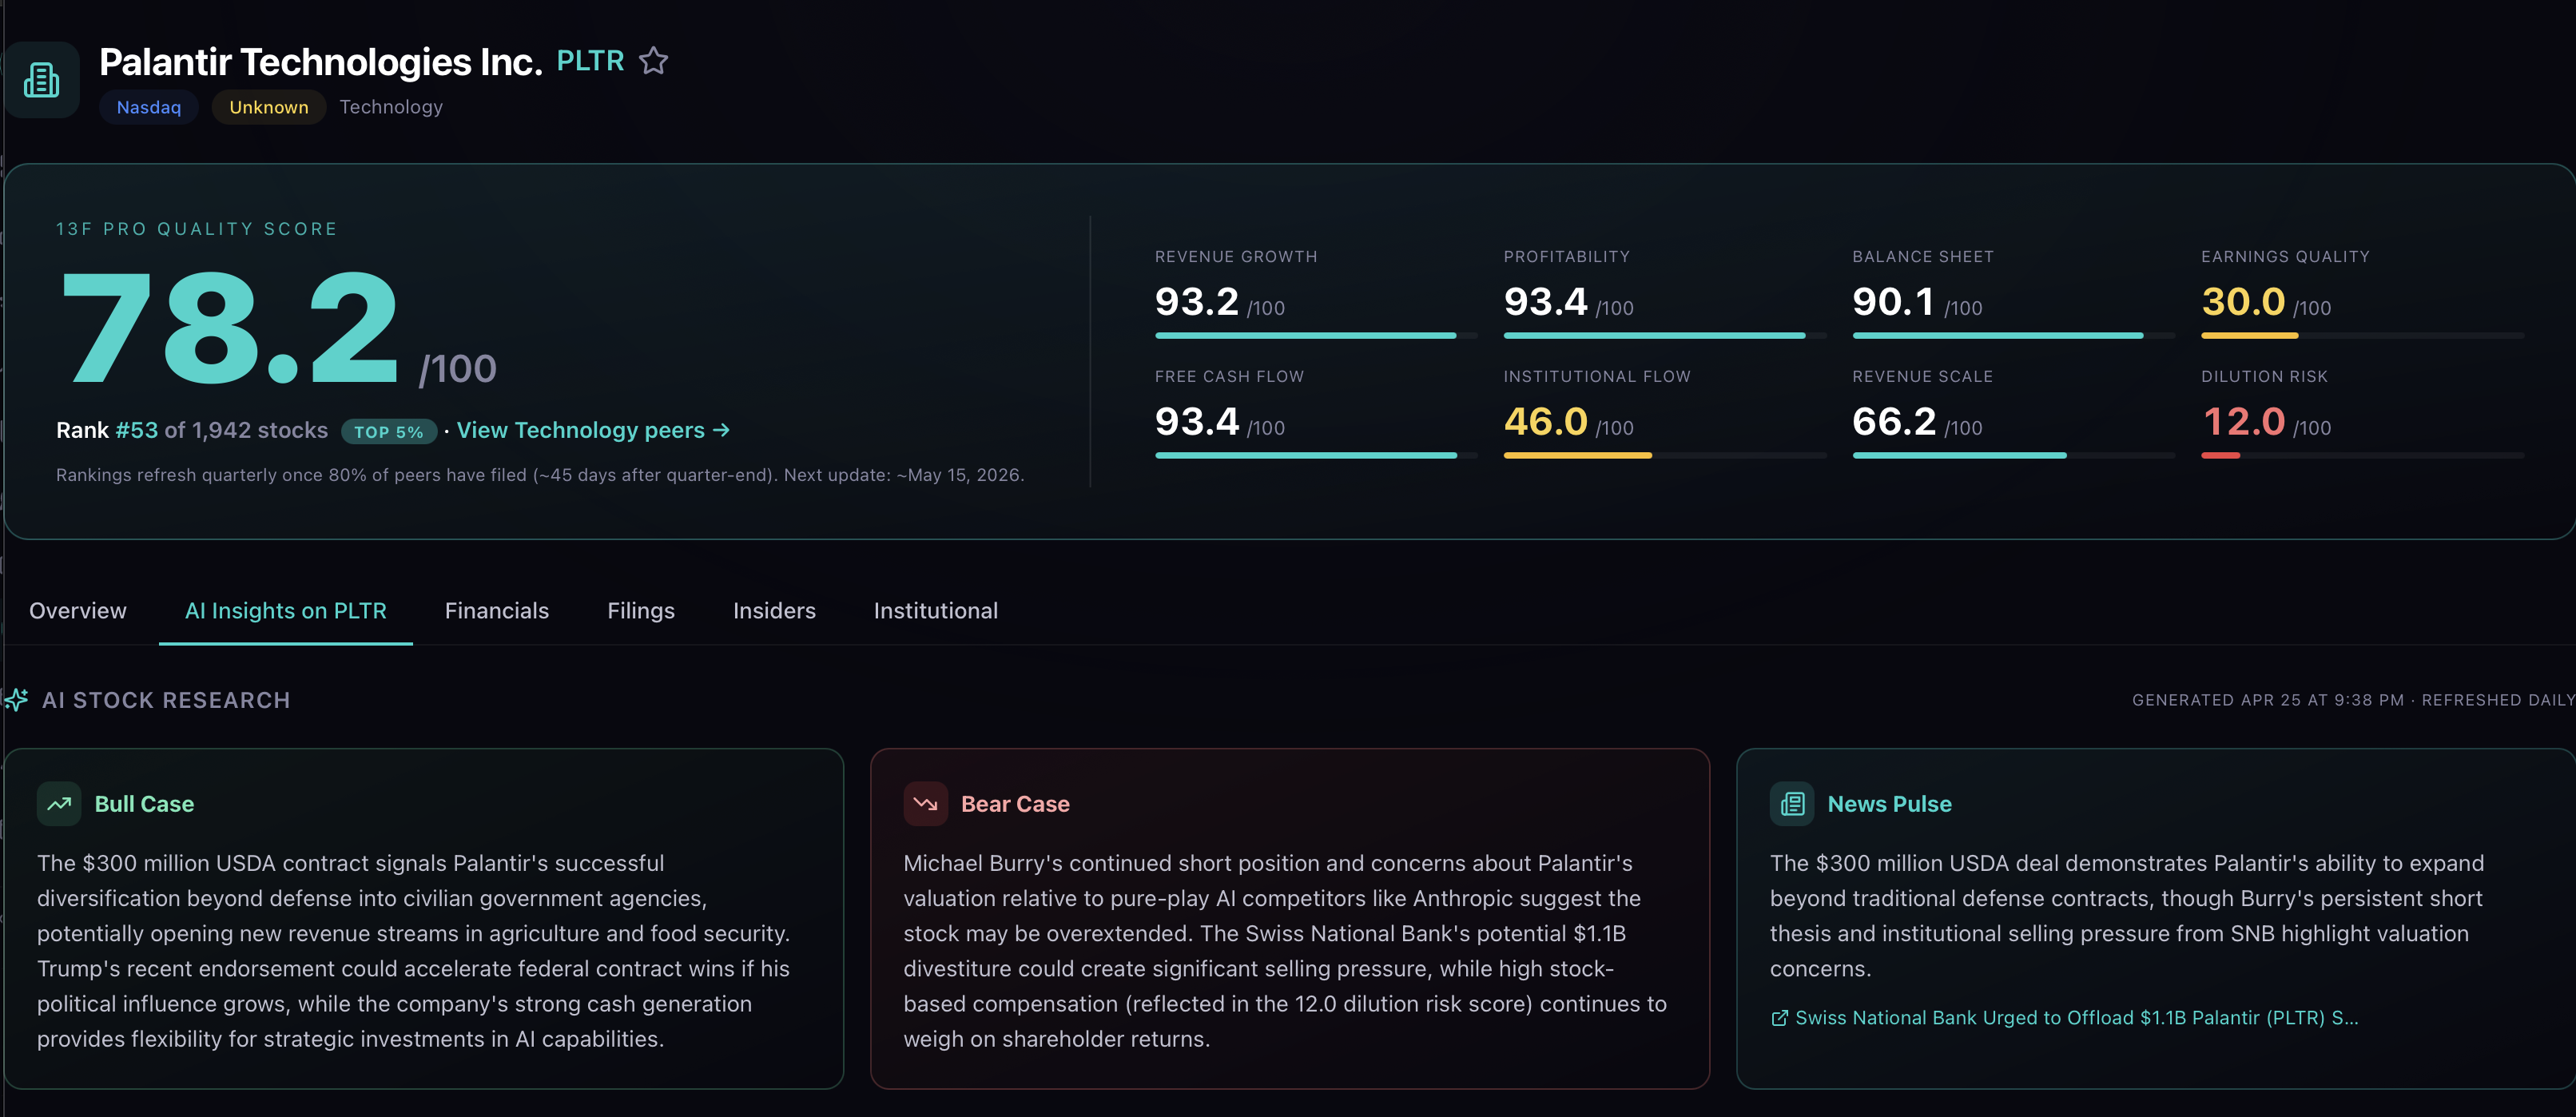
Task: Select AI Insights on PLTR tab
Action: point(286,611)
